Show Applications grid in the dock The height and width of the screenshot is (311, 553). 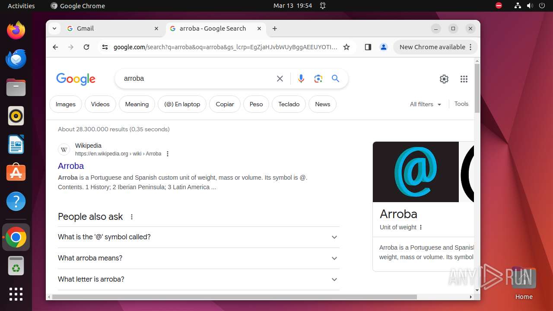pyautogui.click(x=16, y=294)
